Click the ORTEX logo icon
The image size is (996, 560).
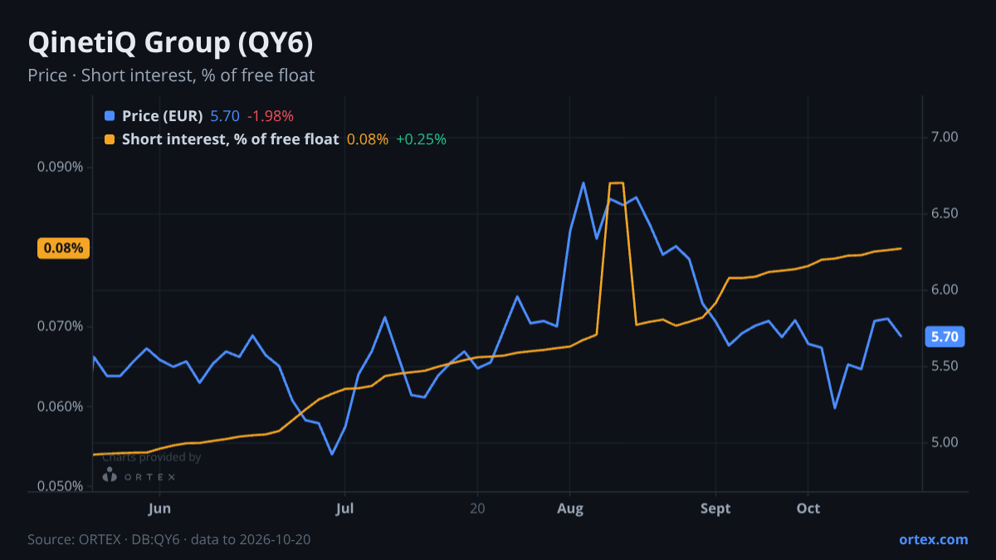(x=109, y=475)
